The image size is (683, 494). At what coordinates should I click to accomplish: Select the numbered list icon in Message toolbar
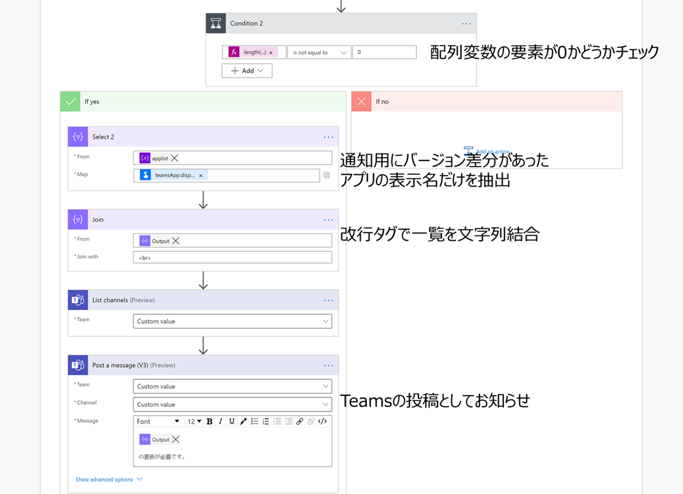pyautogui.click(x=265, y=421)
